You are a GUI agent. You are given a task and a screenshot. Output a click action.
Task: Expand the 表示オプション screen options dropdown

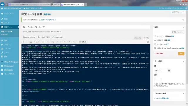(x=178, y=12)
